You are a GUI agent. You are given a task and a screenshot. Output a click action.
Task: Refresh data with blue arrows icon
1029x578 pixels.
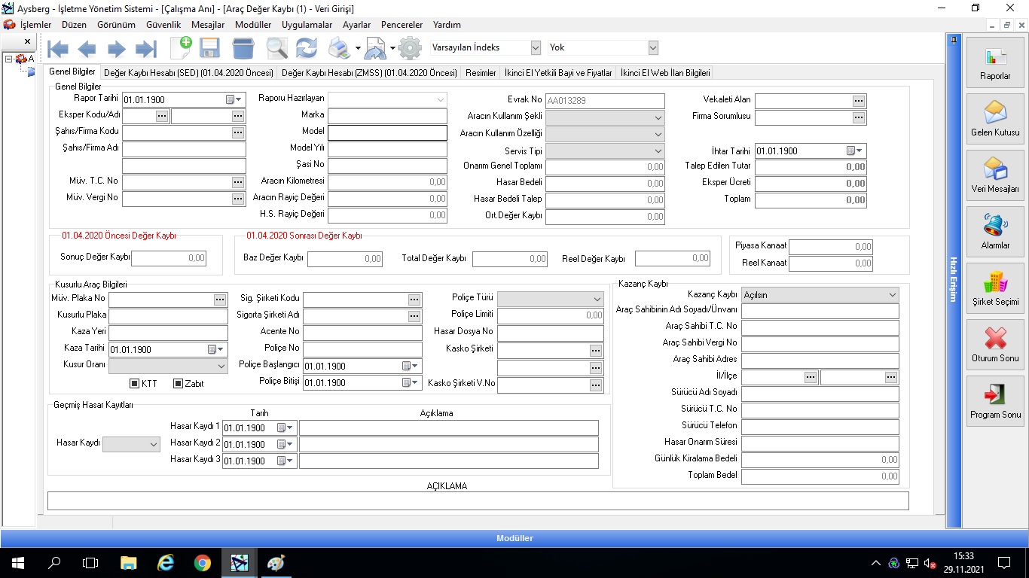306,49
